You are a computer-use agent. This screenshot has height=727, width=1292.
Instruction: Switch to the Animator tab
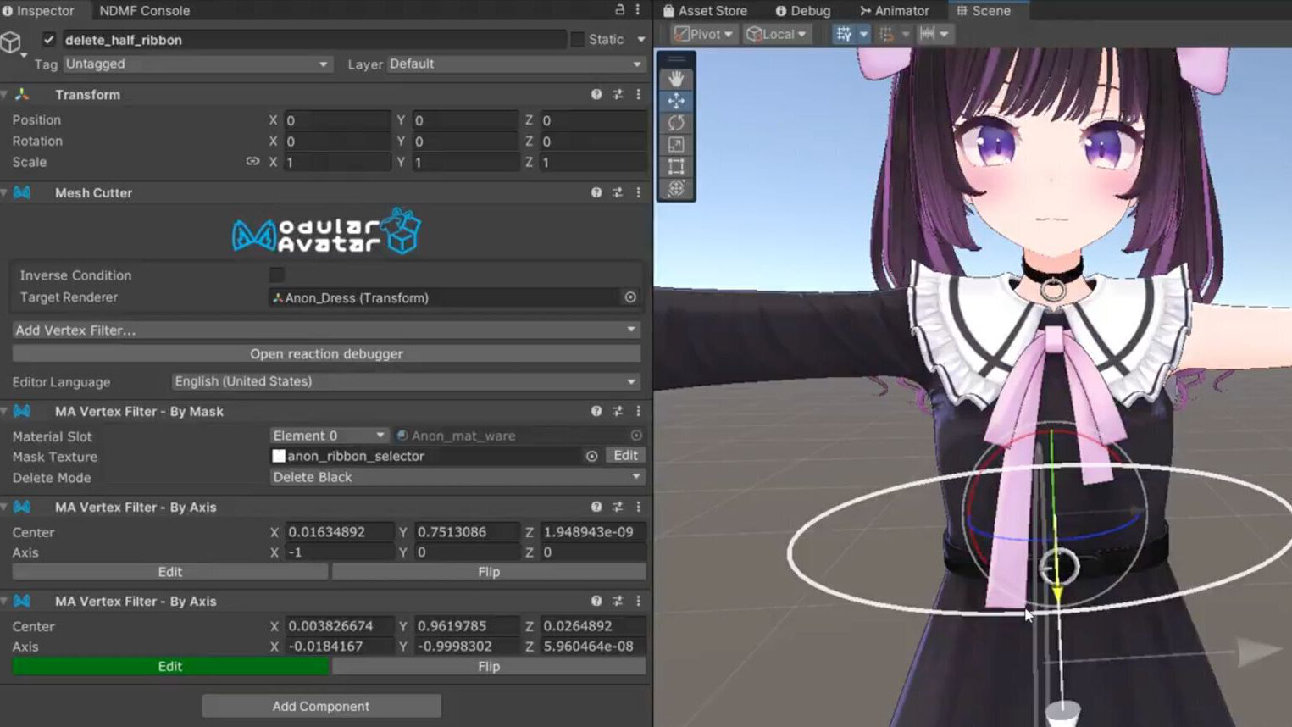point(895,11)
